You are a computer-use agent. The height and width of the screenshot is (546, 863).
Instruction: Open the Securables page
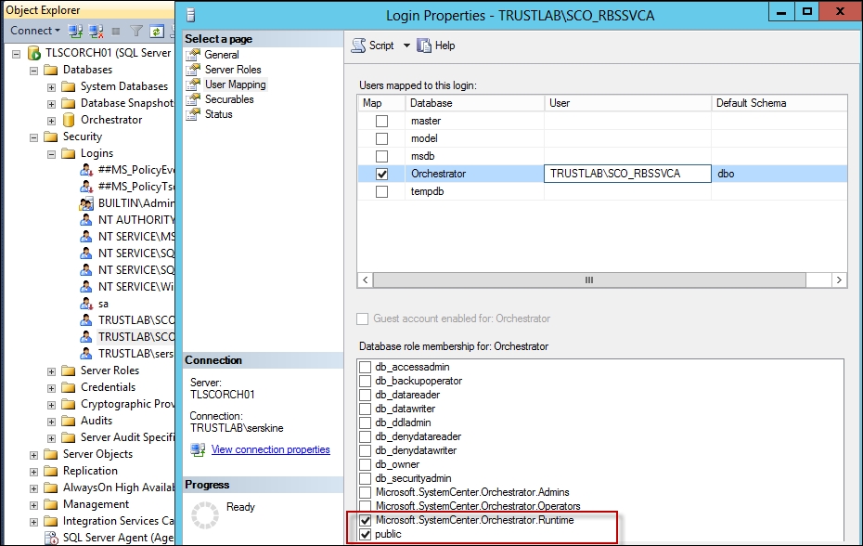point(229,99)
